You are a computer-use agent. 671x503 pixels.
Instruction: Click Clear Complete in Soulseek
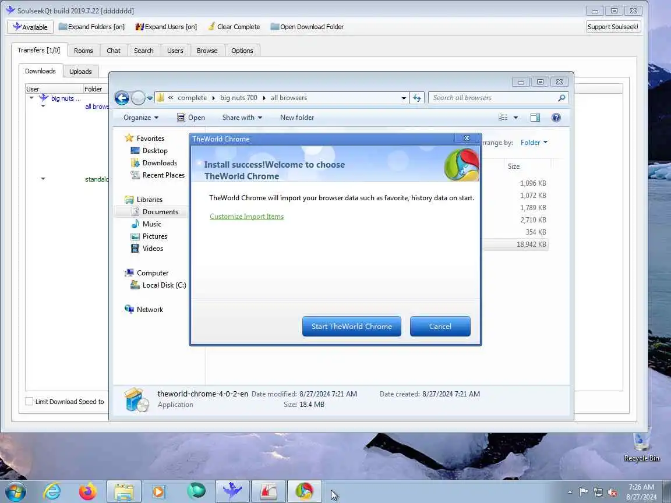tap(234, 27)
